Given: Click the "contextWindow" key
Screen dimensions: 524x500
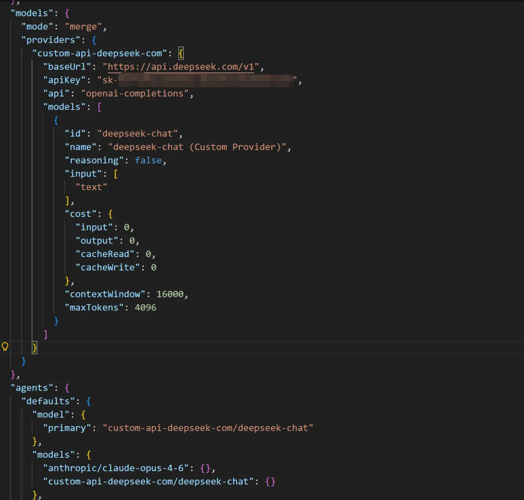Looking at the screenshot, I should click(105, 294).
